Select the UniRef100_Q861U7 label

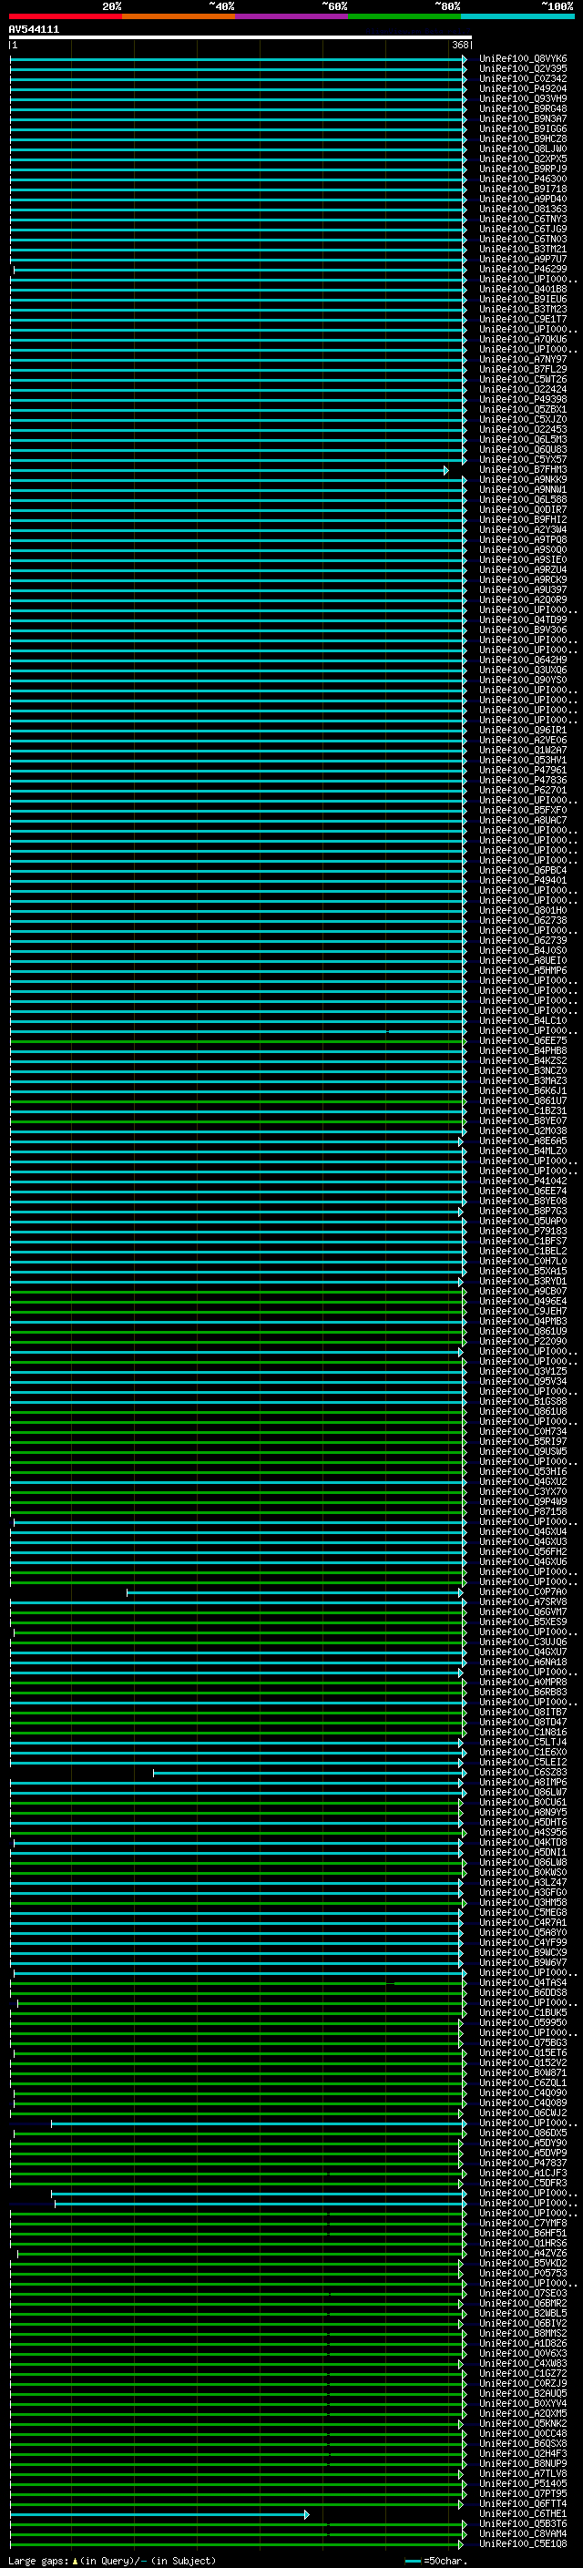(x=523, y=1100)
